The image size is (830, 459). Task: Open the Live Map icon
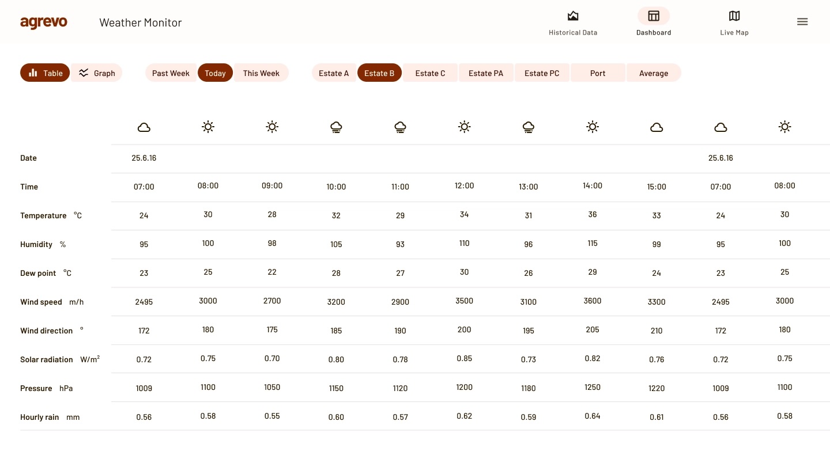point(734,16)
